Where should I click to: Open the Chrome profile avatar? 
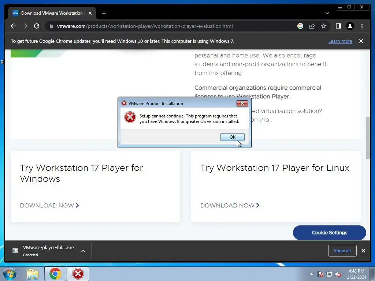click(350, 26)
